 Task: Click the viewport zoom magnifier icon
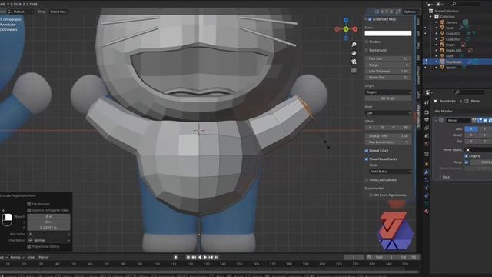click(354, 45)
